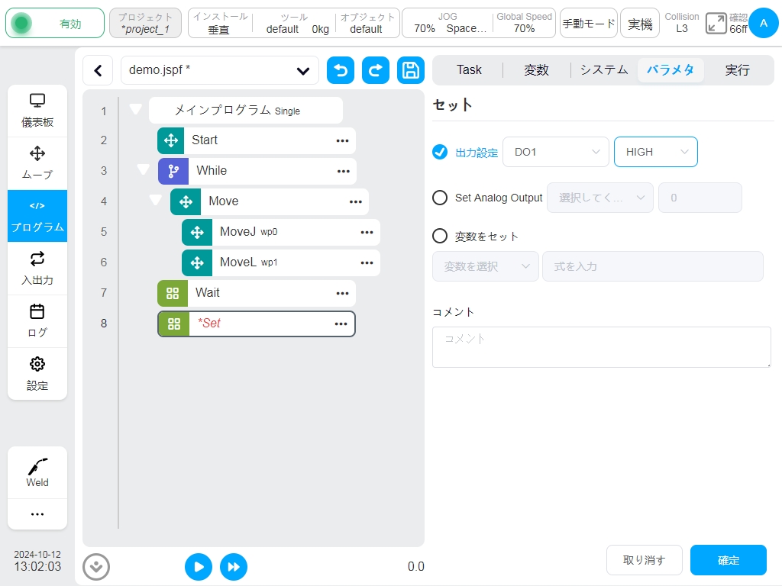The height and width of the screenshot is (586, 782).
Task: Switch to the 変数 tab
Action: (x=537, y=69)
